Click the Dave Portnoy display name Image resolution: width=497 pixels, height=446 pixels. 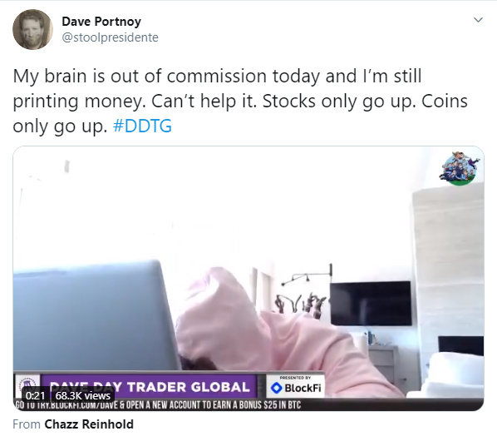point(101,22)
